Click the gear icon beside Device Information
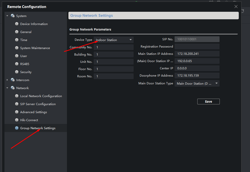This screenshot has width=250, height=172. [x=17, y=24]
